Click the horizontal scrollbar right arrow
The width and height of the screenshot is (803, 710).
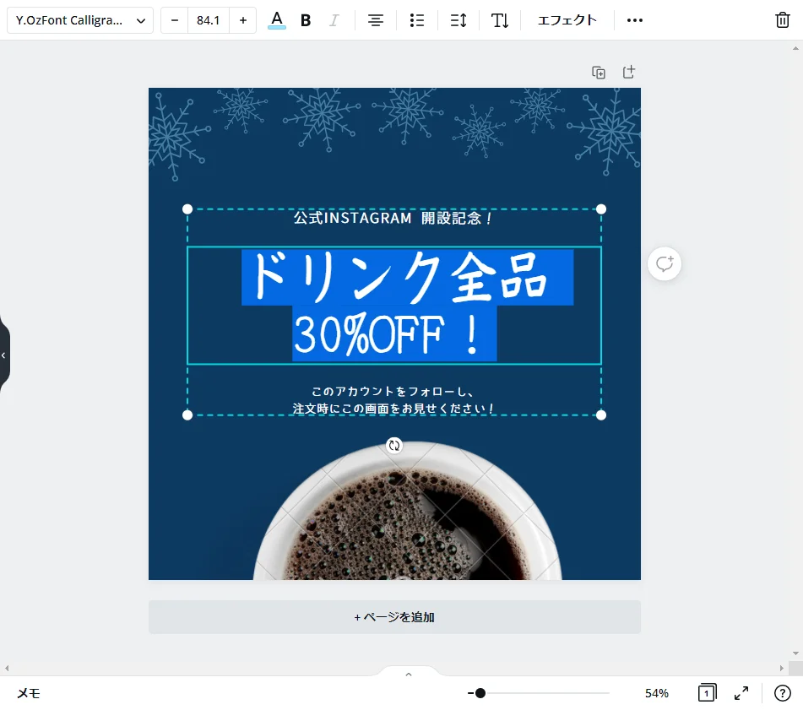[782, 668]
